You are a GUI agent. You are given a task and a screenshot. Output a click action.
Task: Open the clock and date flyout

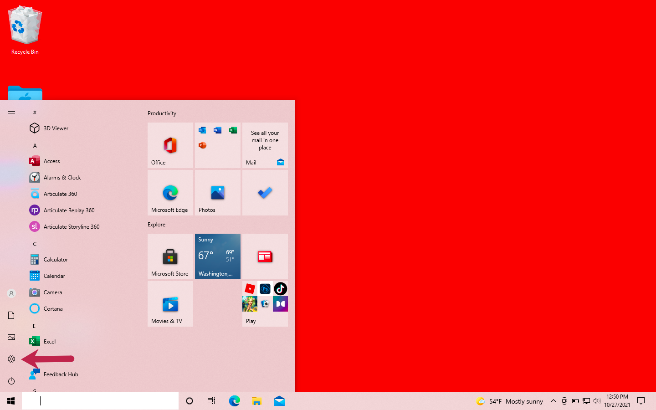617,401
